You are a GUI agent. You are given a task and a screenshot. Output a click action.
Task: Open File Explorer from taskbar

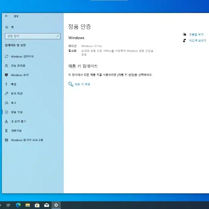(28, 205)
